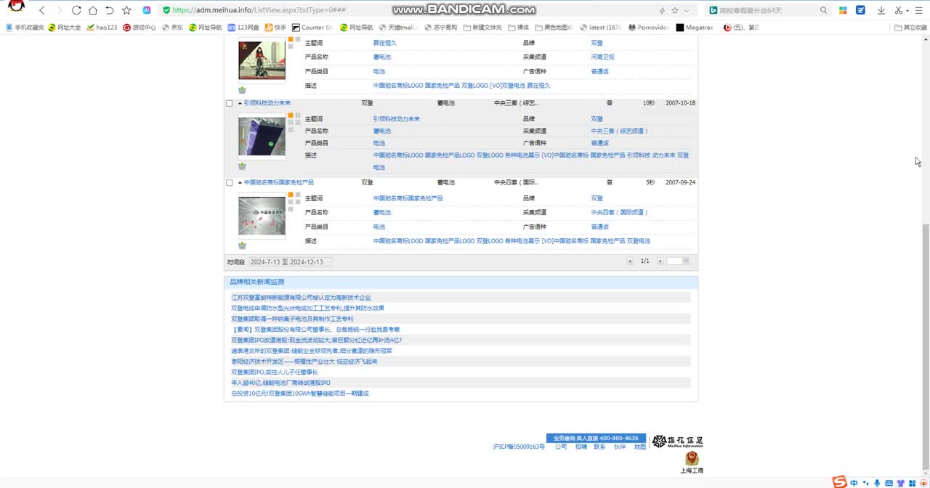Open the 其它收藏 bookmarks folder
This screenshot has width=930, height=488.
910,28
